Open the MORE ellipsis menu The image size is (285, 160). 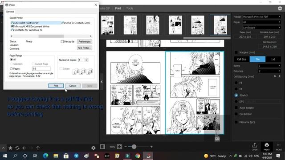(x=279, y=147)
